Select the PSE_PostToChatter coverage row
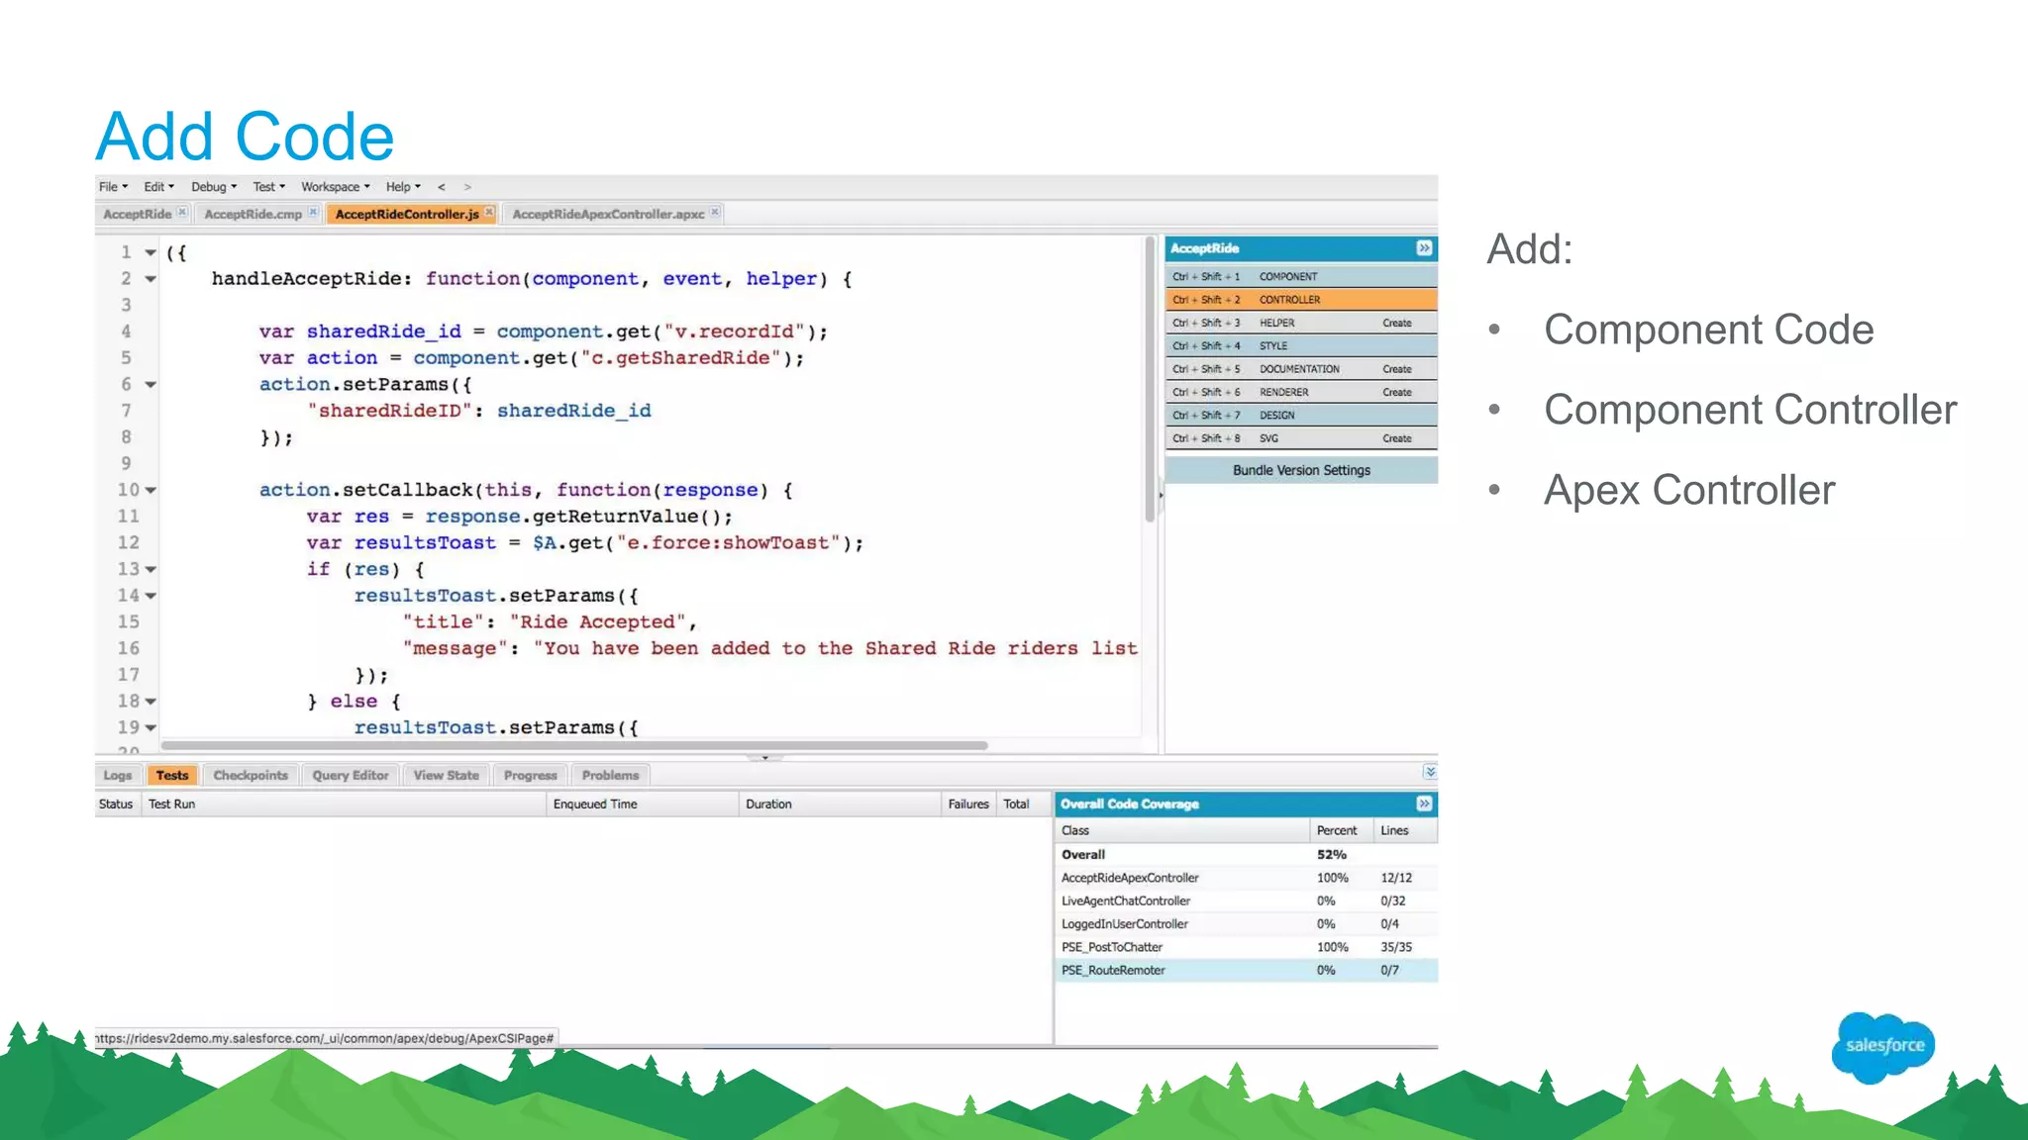Image resolution: width=2028 pixels, height=1140 pixels. 1247,947
